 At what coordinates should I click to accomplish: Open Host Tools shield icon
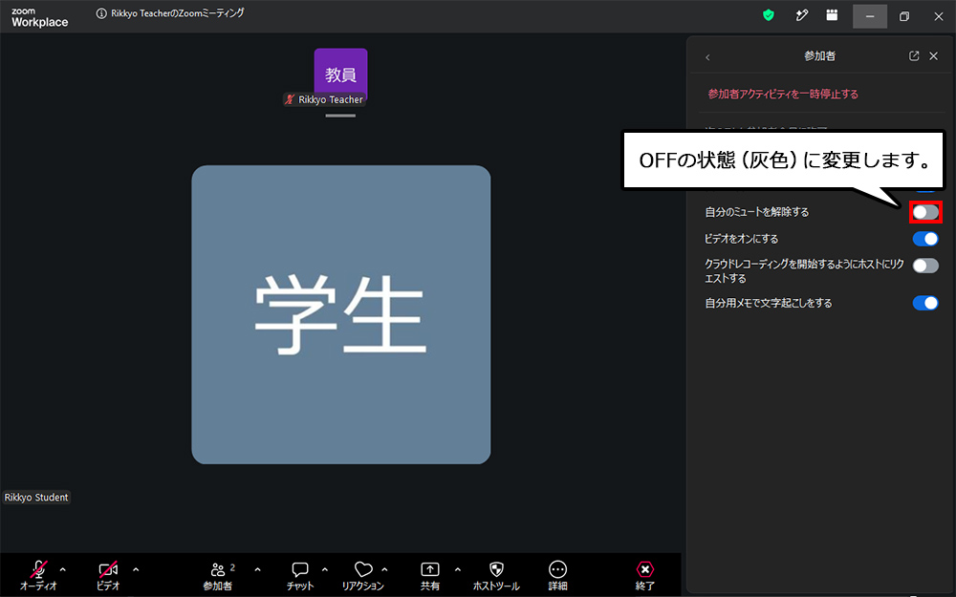click(x=496, y=569)
